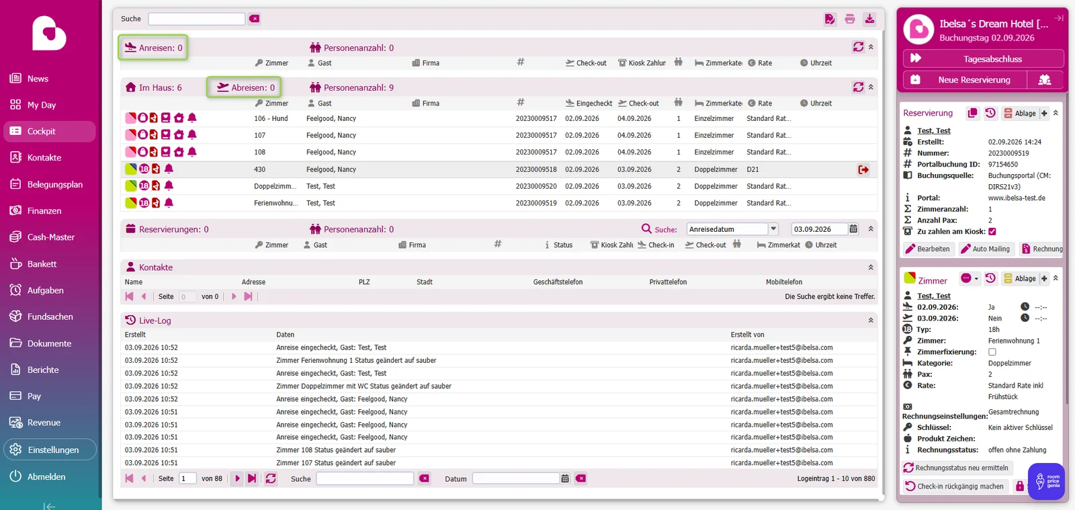Image resolution: width=1075 pixels, height=510 pixels.
Task: Click Neue Reservierung button
Action: [965, 79]
